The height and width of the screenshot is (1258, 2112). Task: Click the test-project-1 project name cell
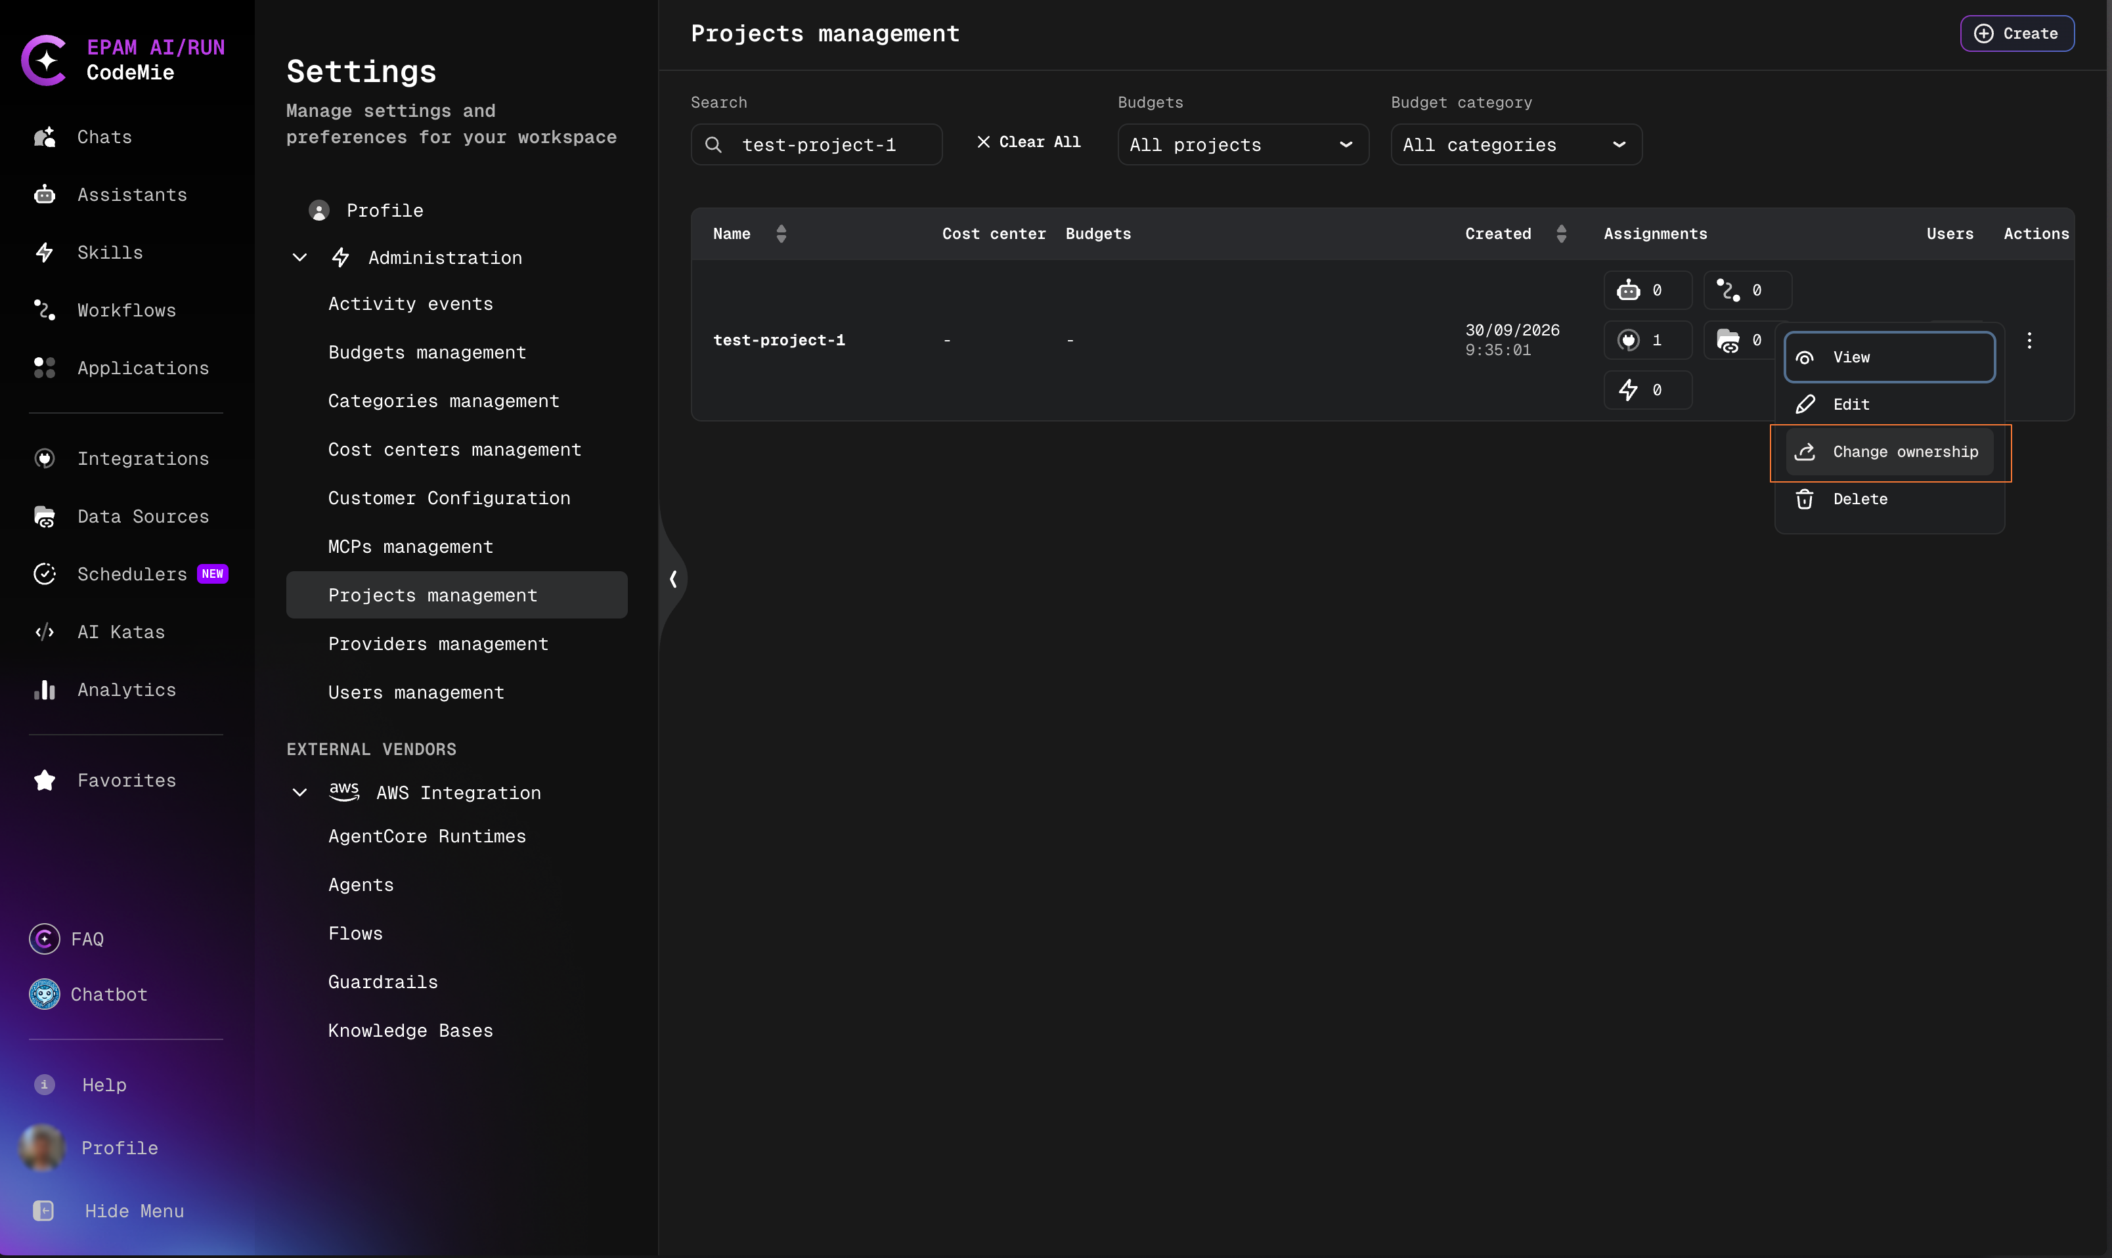[778, 340]
